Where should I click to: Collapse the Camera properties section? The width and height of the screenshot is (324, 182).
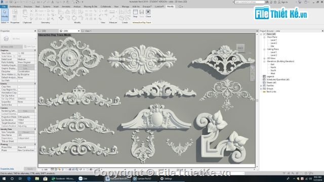35,108
